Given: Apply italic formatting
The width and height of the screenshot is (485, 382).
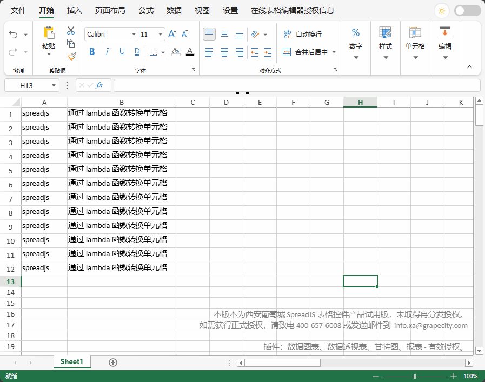Looking at the screenshot, I should 106,51.
